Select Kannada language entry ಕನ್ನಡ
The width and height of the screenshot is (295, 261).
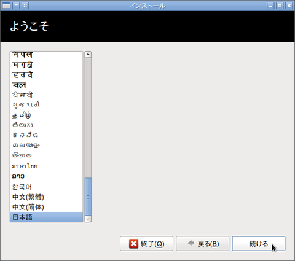47,135
